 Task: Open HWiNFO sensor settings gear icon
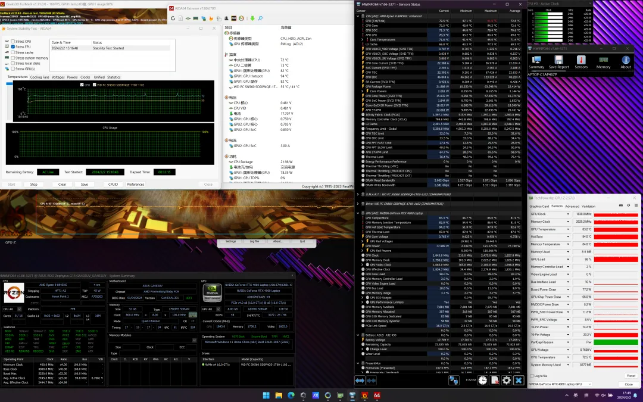tap(506, 379)
